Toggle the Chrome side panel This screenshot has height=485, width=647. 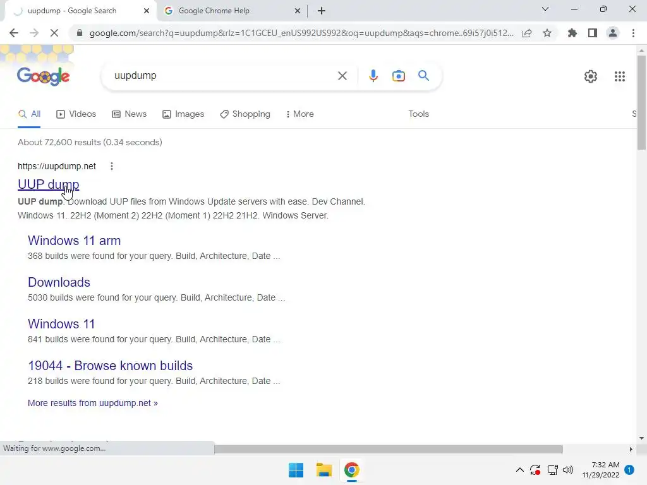tap(593, 33)
